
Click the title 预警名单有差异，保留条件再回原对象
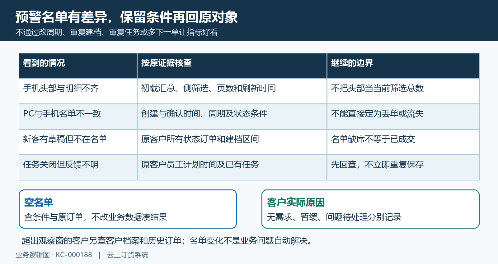[x=126, y=17]
